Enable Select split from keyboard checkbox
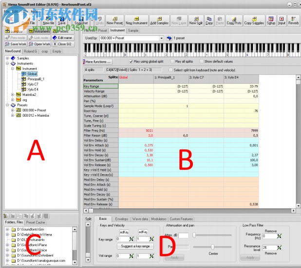Viewport: 301px width, 268px height. point(170,70)
